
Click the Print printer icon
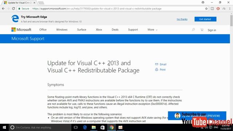tap(157, 70)
